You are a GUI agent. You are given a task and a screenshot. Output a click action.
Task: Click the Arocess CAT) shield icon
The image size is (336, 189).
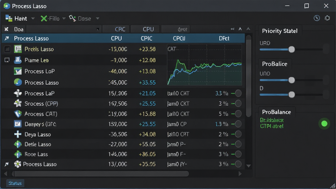pyautogui.click(x=18, y=114)
